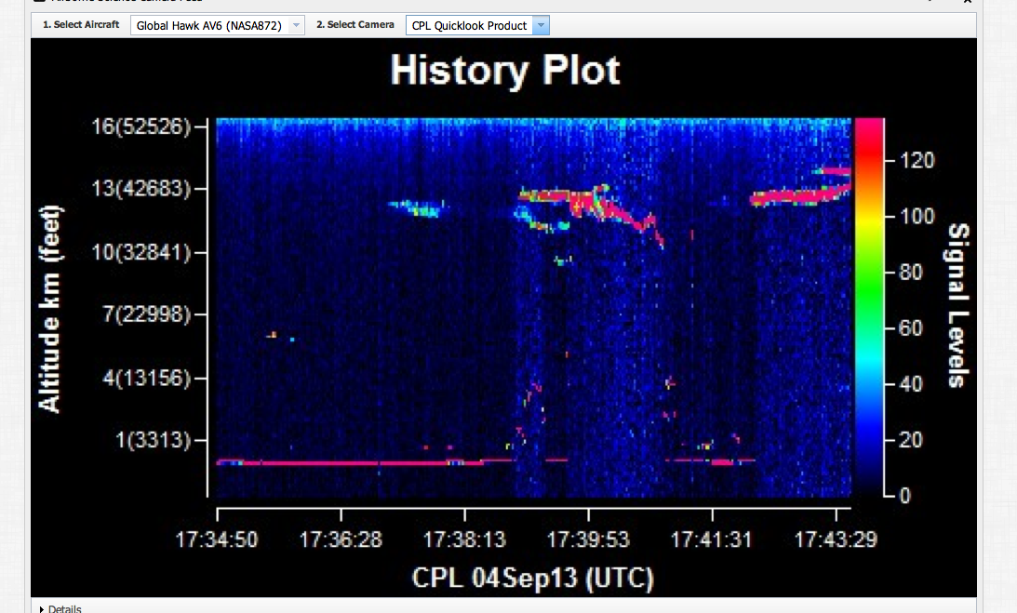Select the 17:36:28 time tick label
Viewport: 1017px width, 613px height.
point(341,540)
